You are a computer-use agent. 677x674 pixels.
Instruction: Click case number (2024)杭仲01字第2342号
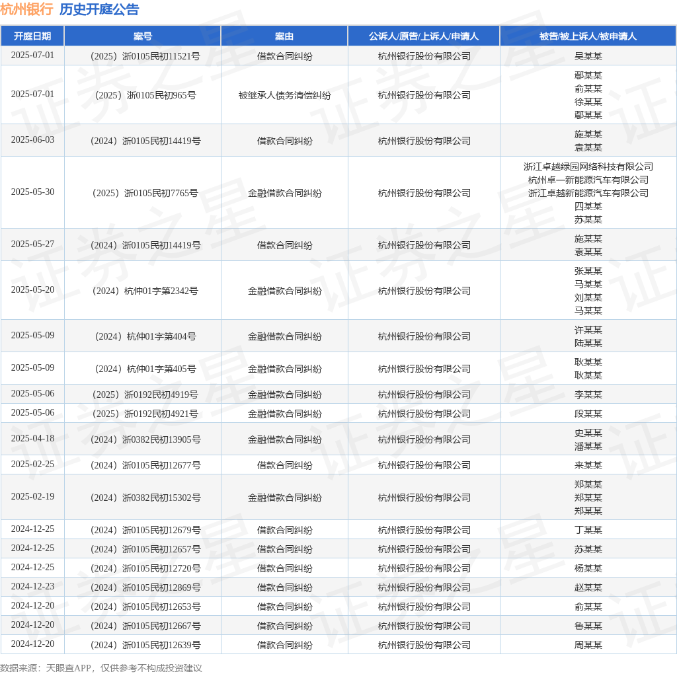coord(145,291)
